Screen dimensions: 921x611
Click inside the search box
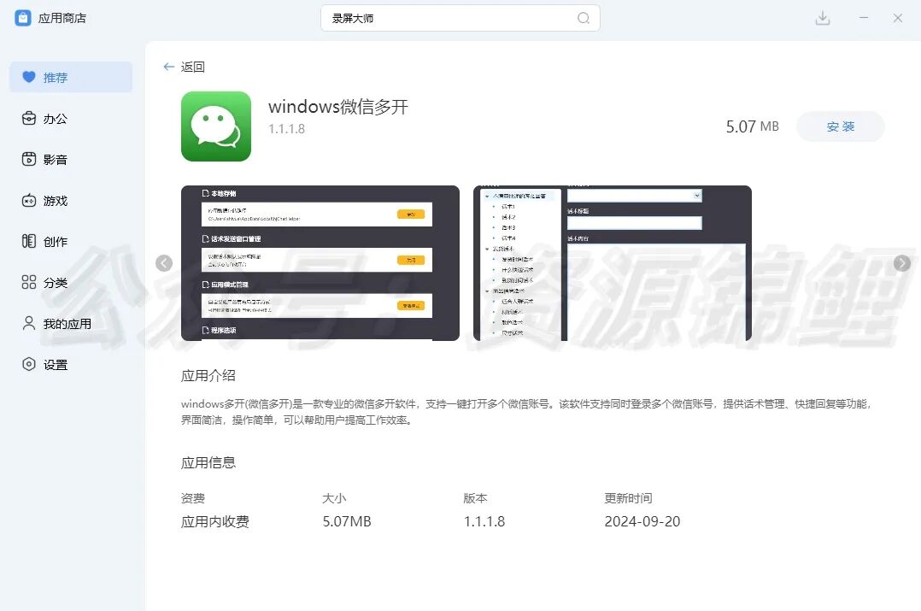460,18
